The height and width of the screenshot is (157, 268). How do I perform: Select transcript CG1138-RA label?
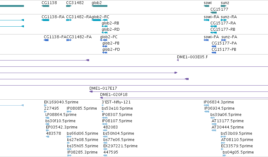click(x=53, y=17)
